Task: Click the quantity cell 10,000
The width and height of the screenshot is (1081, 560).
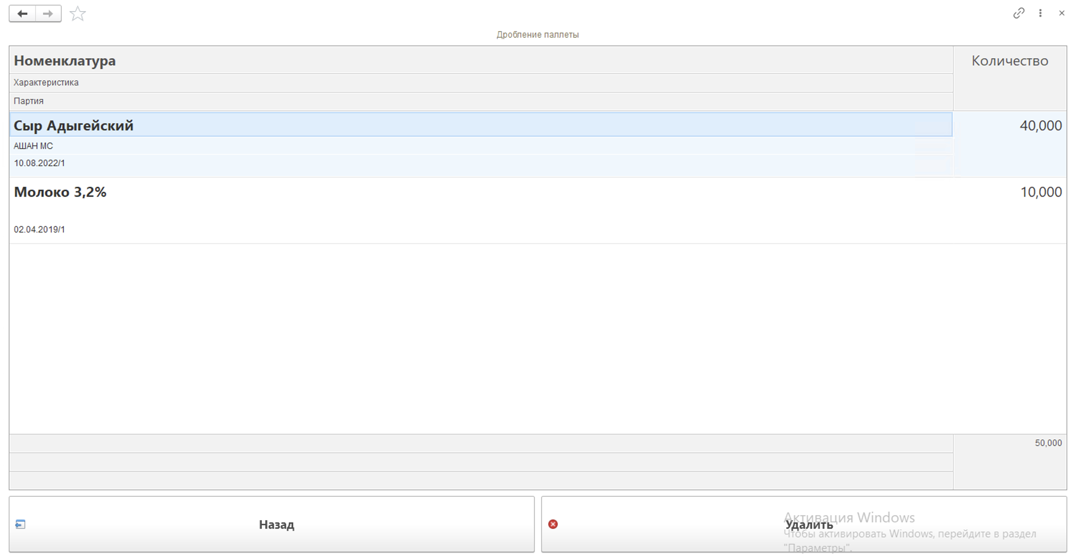Action: [1041, 192]
